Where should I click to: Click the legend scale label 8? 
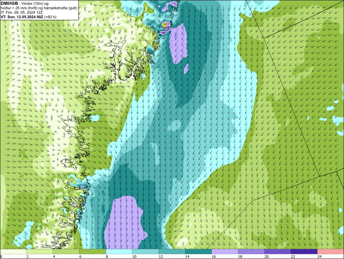click(107, 257)
